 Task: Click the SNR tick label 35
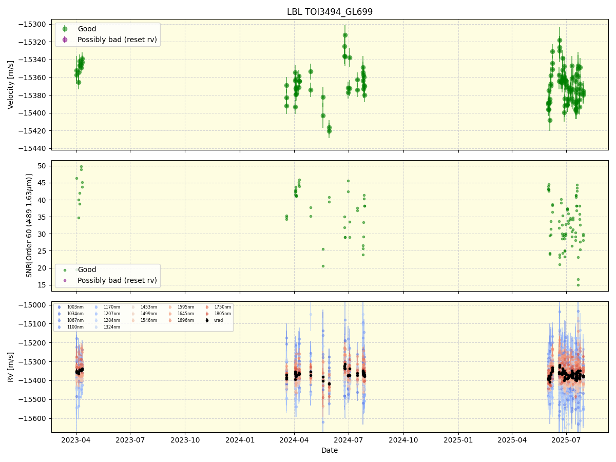43,217
